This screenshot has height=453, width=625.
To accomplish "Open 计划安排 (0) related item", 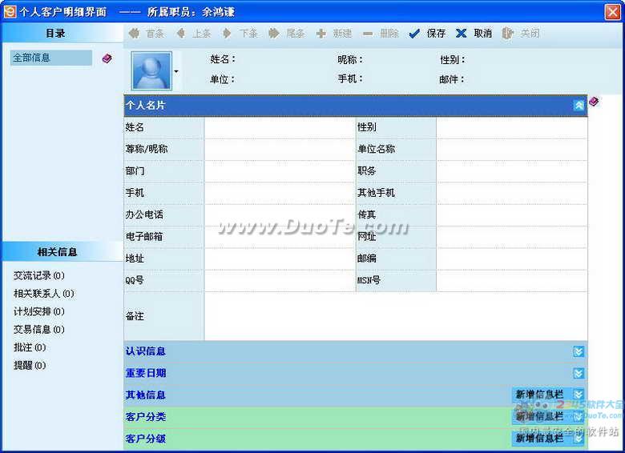I will [38, 311].
